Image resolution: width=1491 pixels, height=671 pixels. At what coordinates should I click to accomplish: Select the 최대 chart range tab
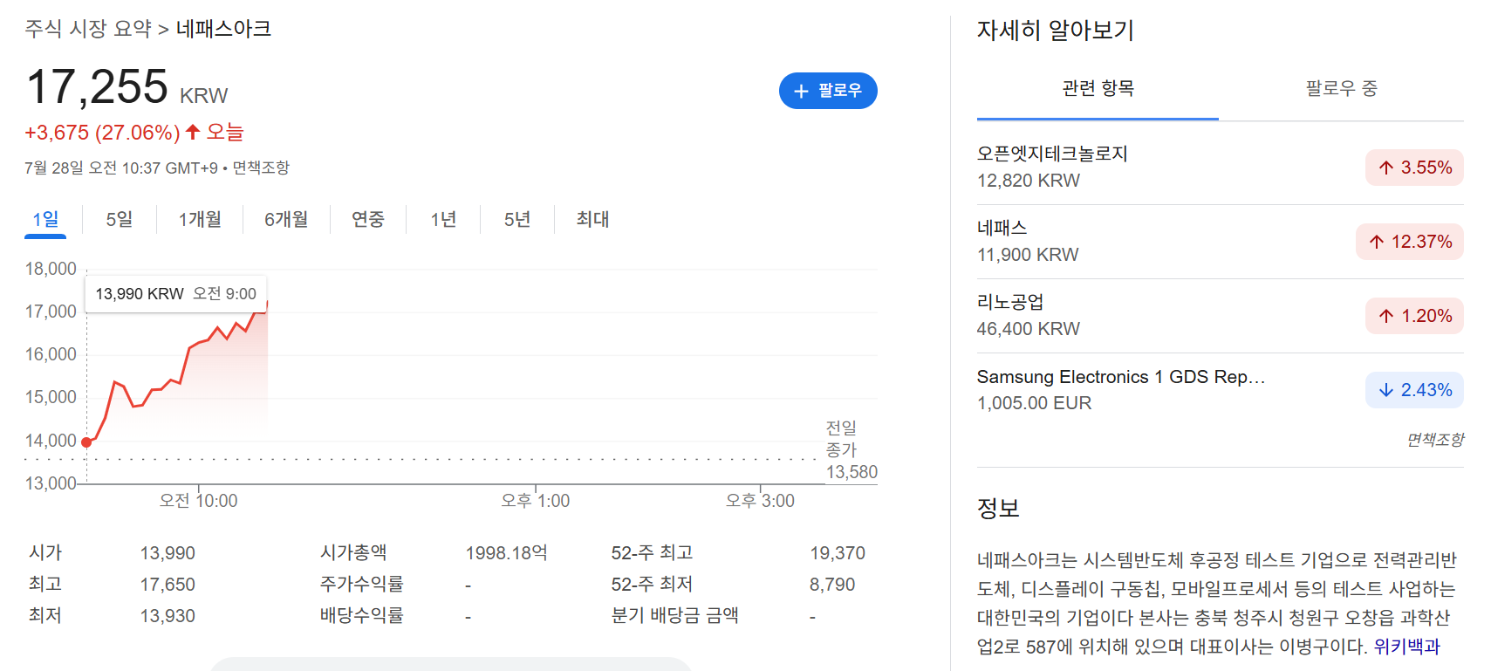click(x=592, y=219)
